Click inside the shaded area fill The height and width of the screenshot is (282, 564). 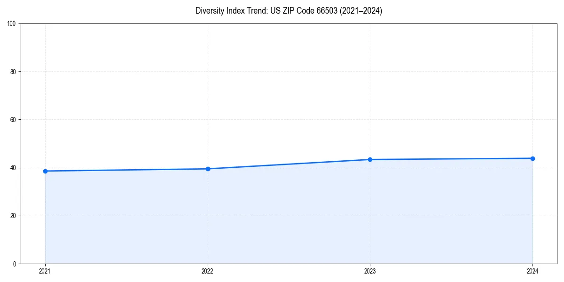point(282,221)
